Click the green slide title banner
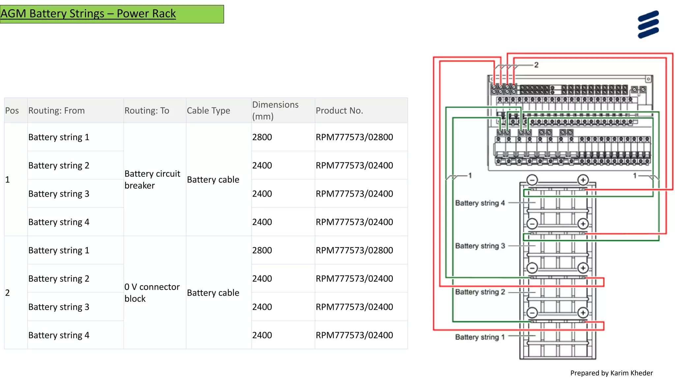 click(x=112, y=14)
